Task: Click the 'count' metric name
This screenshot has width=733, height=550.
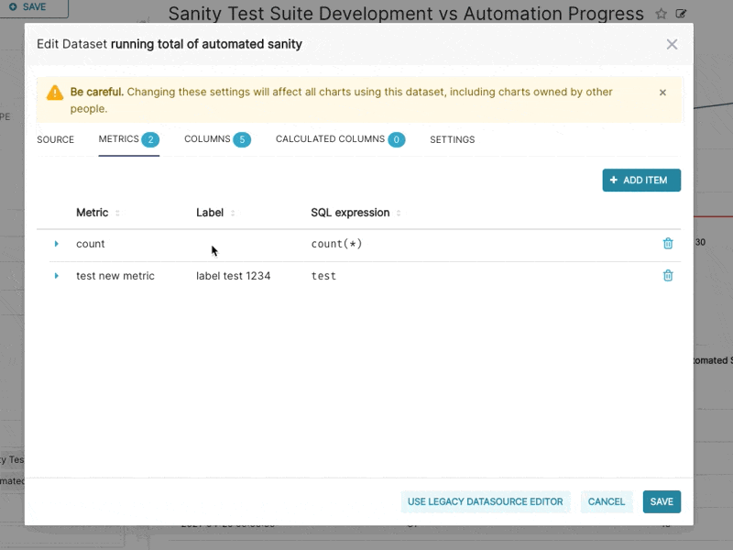Action: 90,244
